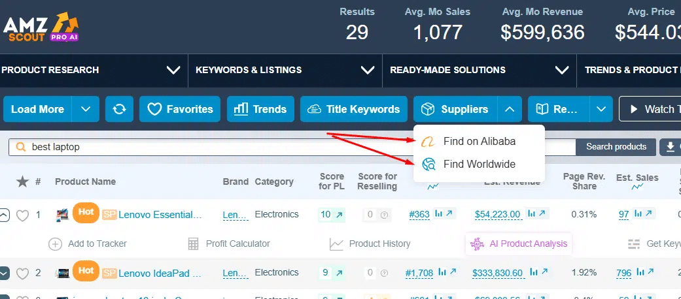This screenshot has width=681, height=299.
Task: Collapse the Suppliers dropdown chevron
Action: click(510, 109)
